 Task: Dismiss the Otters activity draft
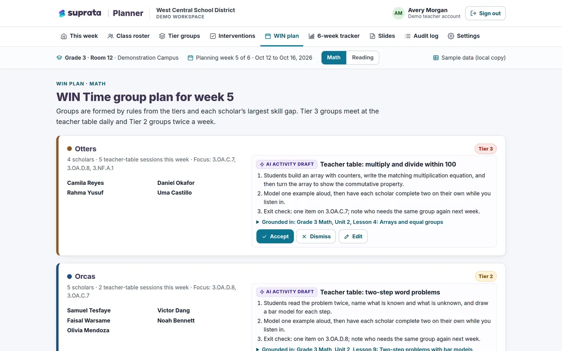(316, 236)
